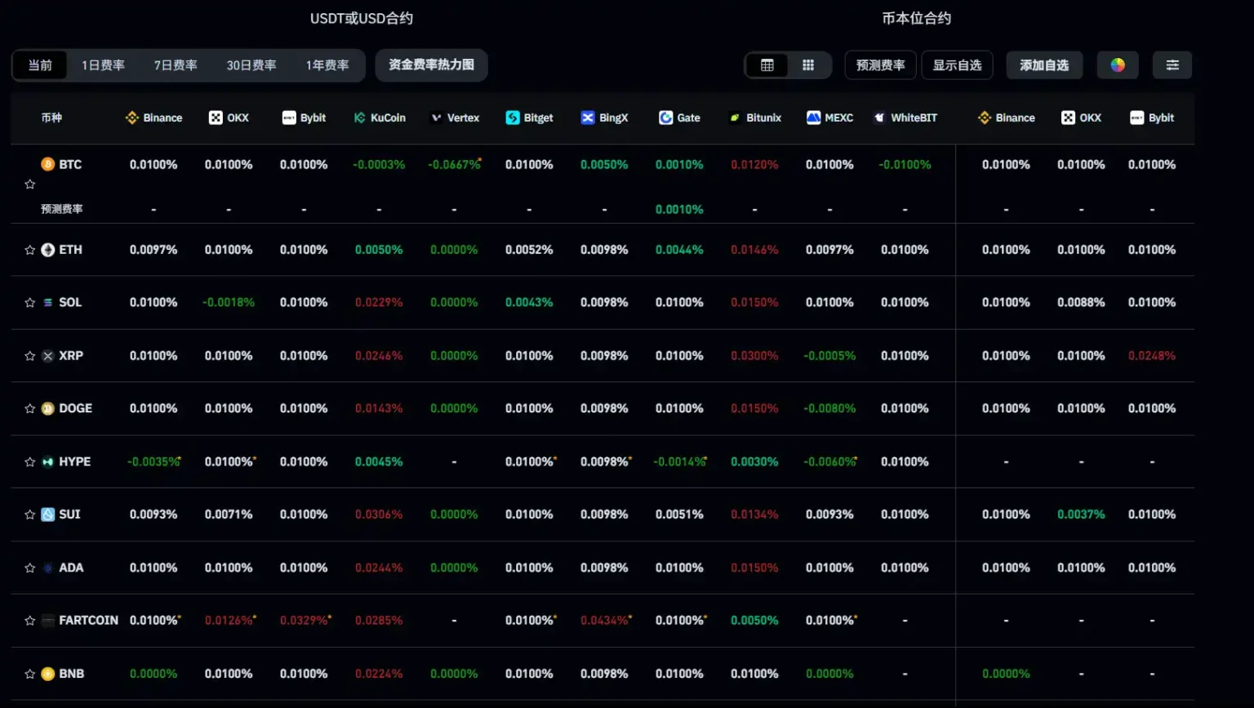Viewport: 1254px width, 708px height.
Task: Click the KuCoin exchange column header
Action: click(380, 118)
